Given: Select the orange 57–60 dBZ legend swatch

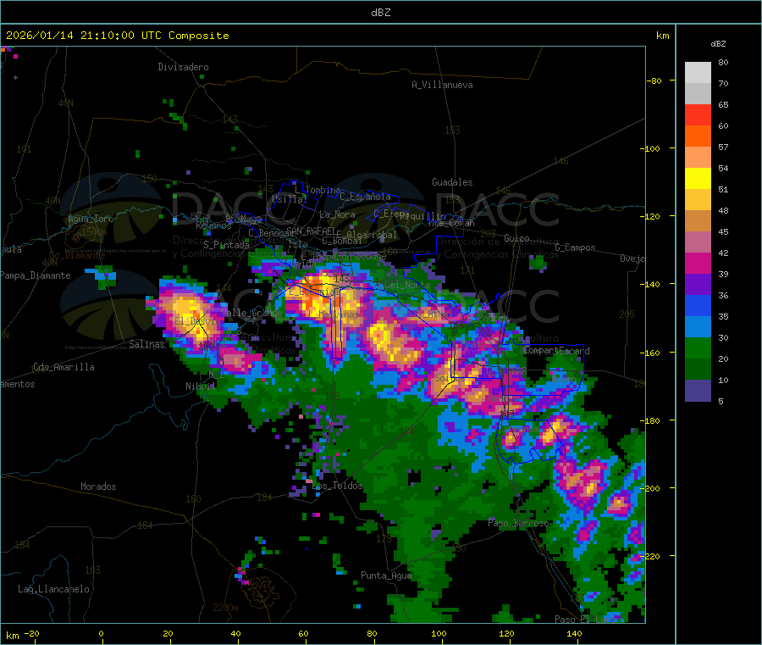Looking at the screenshot, I should [x=698, y=136].
